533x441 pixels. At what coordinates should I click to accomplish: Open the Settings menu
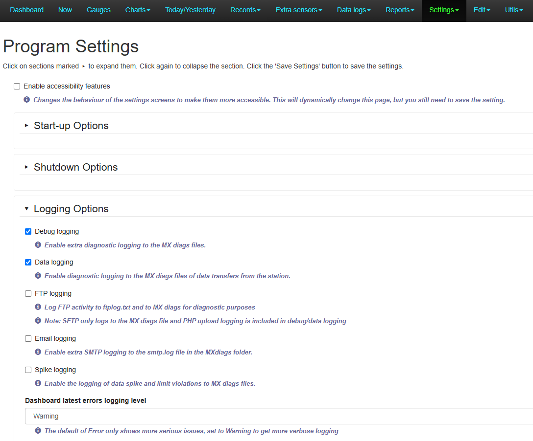point(443,10)
